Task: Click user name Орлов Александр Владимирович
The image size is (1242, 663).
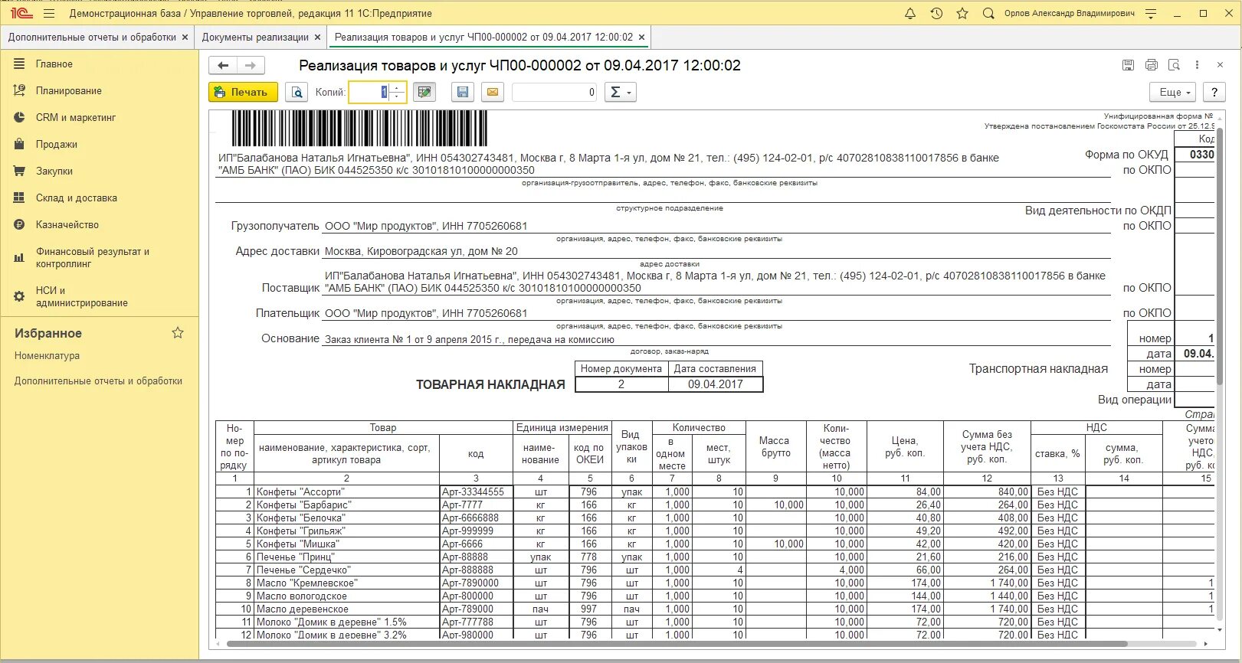Action: coord(1070,14)
